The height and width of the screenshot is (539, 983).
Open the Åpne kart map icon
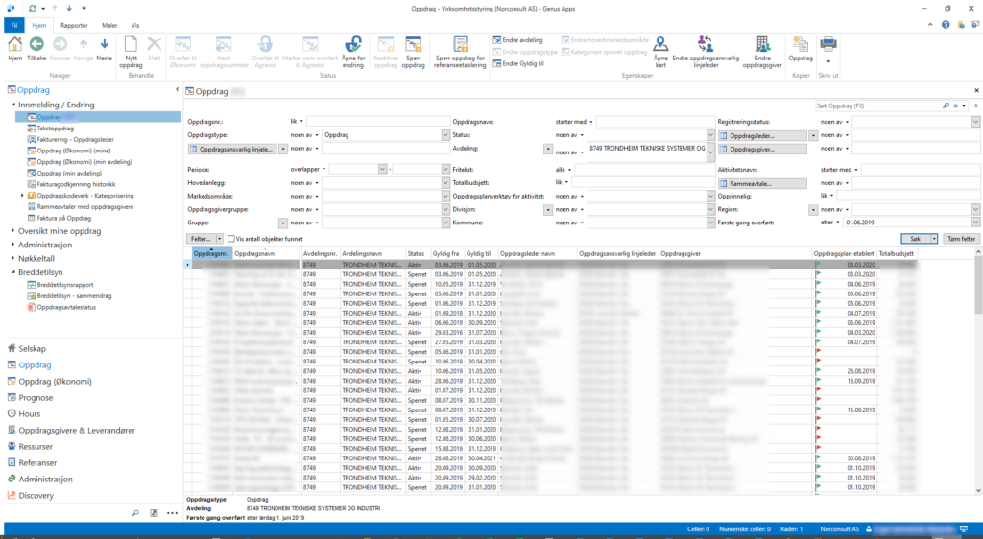660,44
